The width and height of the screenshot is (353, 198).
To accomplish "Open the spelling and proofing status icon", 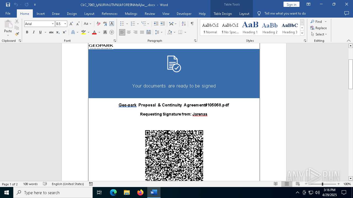I will [45, 184].
